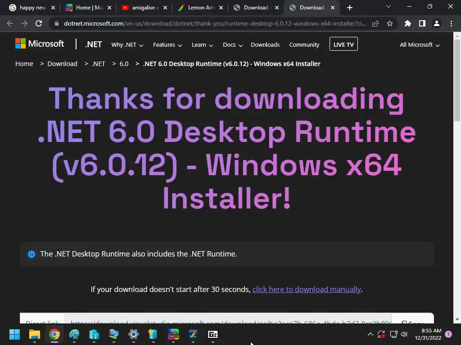
Task: Go to .NET in the breadcrumb
Action: [99, 64]
